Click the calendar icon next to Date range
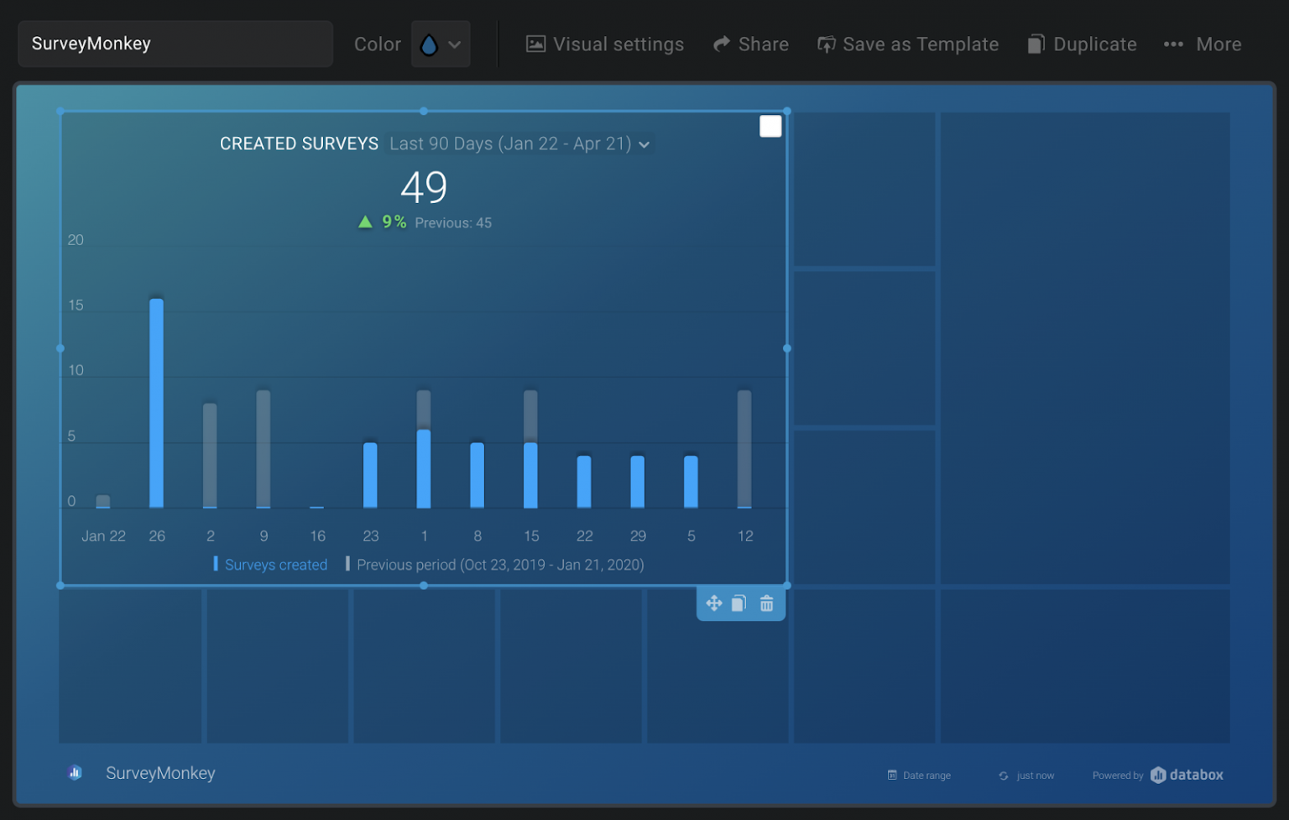The image size is (1289, 820). point(892,775)
